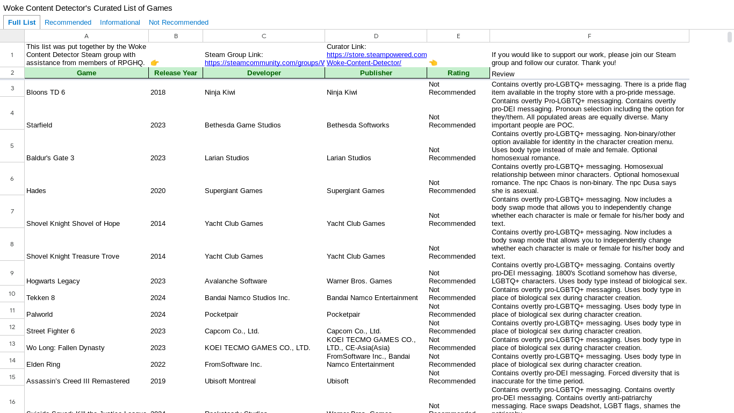Select column E header
The height and width of the screenshot is (413, 734).
click(x=458, y=36)
